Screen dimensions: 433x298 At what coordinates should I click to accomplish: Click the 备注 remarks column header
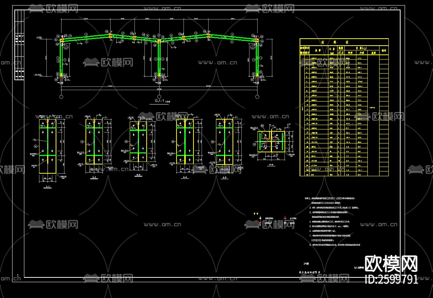(x=384, y=50)
